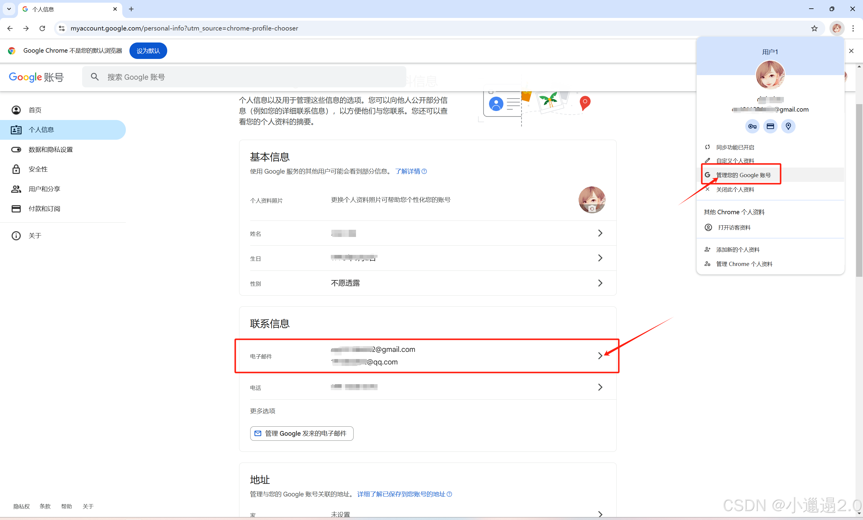Click the addresses location pin icon
This screenshot has height=520, width=863.
pyautogui.click(x=788, y=126)
